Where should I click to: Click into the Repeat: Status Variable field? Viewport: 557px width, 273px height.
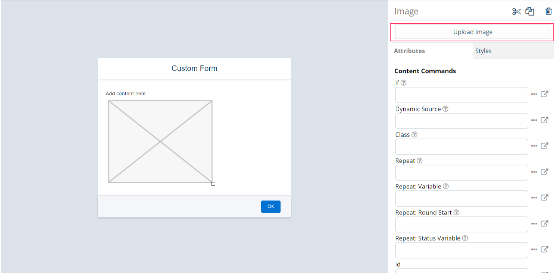[461, 250]
